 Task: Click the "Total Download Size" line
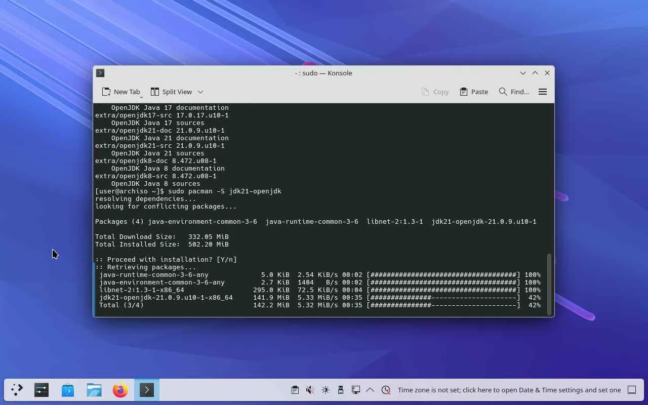click(x=162, y=237)
